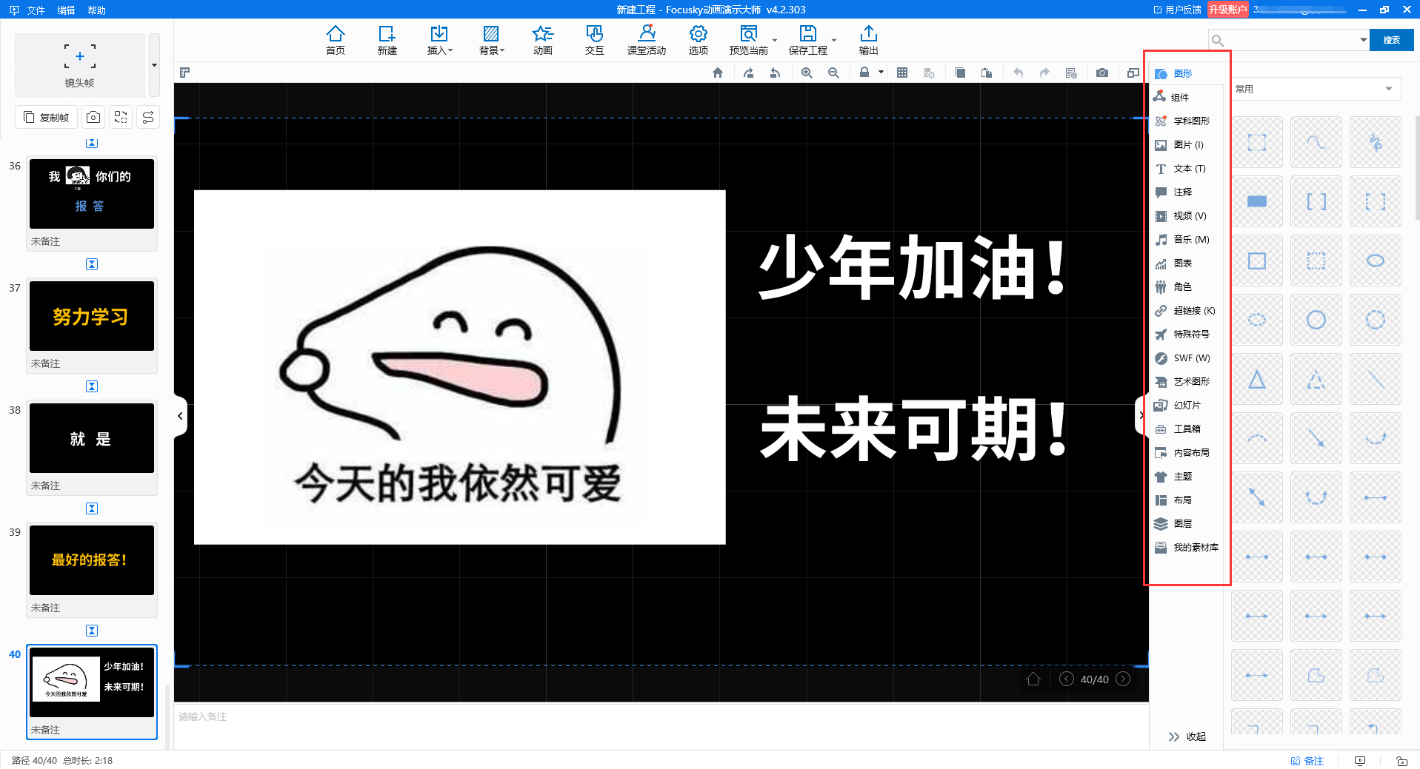Screen dimensions: 1420x769
Task: Open the 帮助 menu
Action: click(96, 10)
